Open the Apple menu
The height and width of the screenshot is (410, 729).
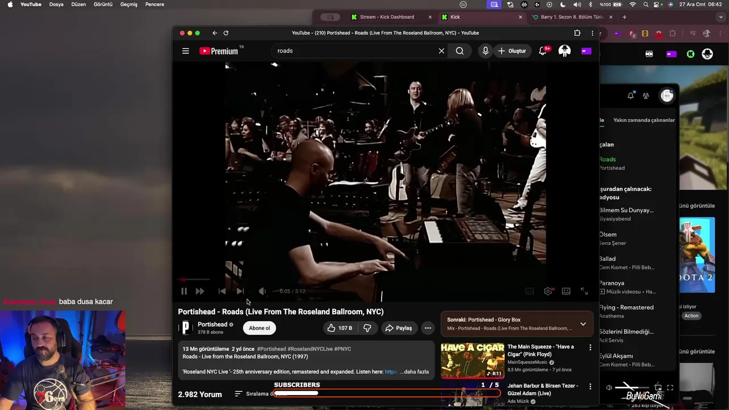[x=10, y=5]
